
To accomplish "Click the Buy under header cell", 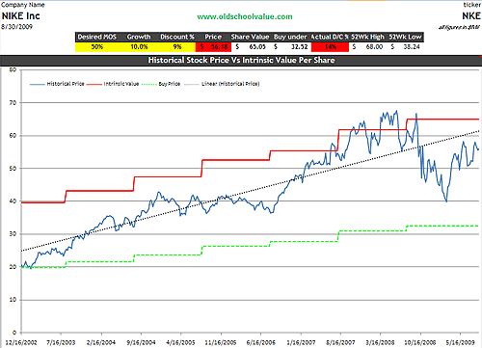I will point(290,37).
